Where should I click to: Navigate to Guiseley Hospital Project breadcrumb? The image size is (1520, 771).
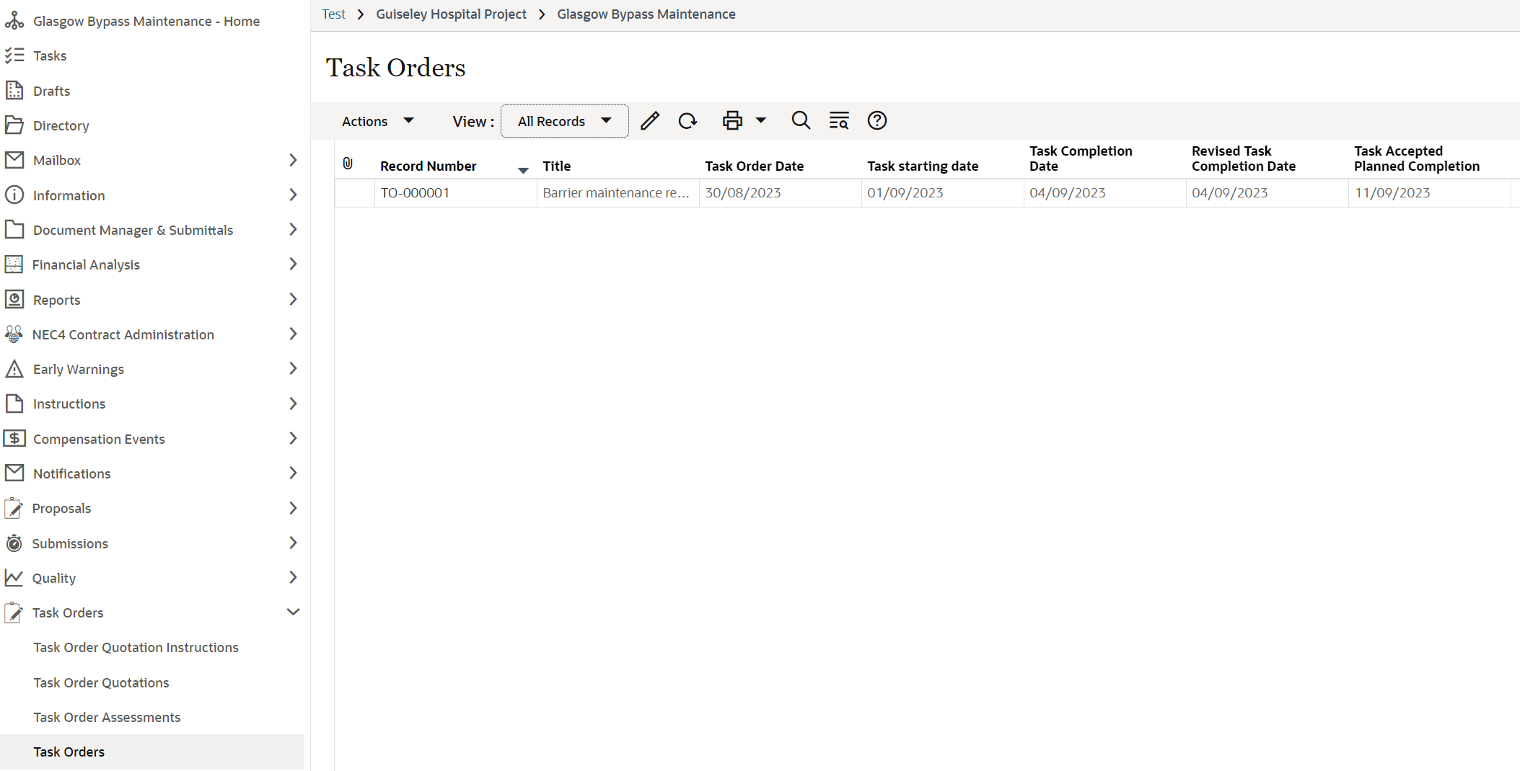tap(451, 14)
